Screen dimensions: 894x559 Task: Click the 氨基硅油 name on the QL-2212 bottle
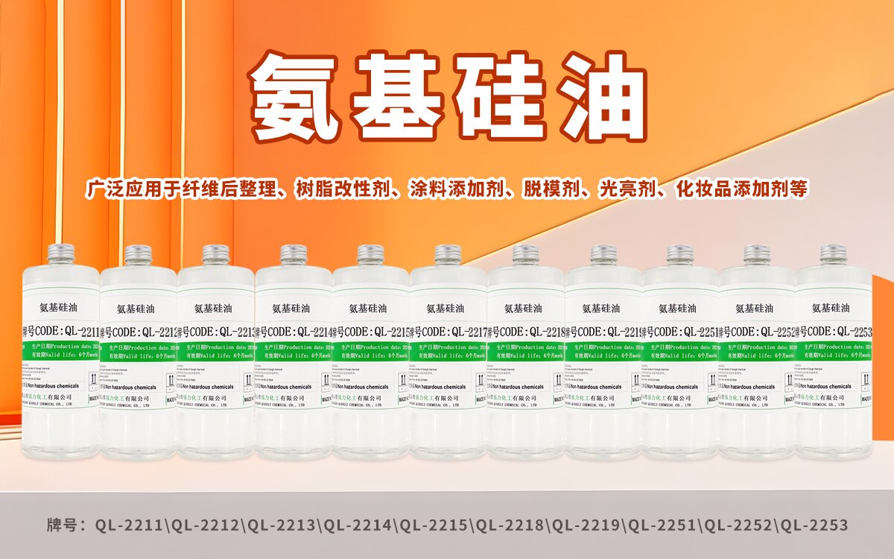pyautogui.click(x=136, y=308)
